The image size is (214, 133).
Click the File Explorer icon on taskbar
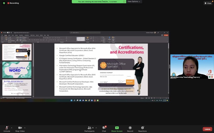pos(86,100)
